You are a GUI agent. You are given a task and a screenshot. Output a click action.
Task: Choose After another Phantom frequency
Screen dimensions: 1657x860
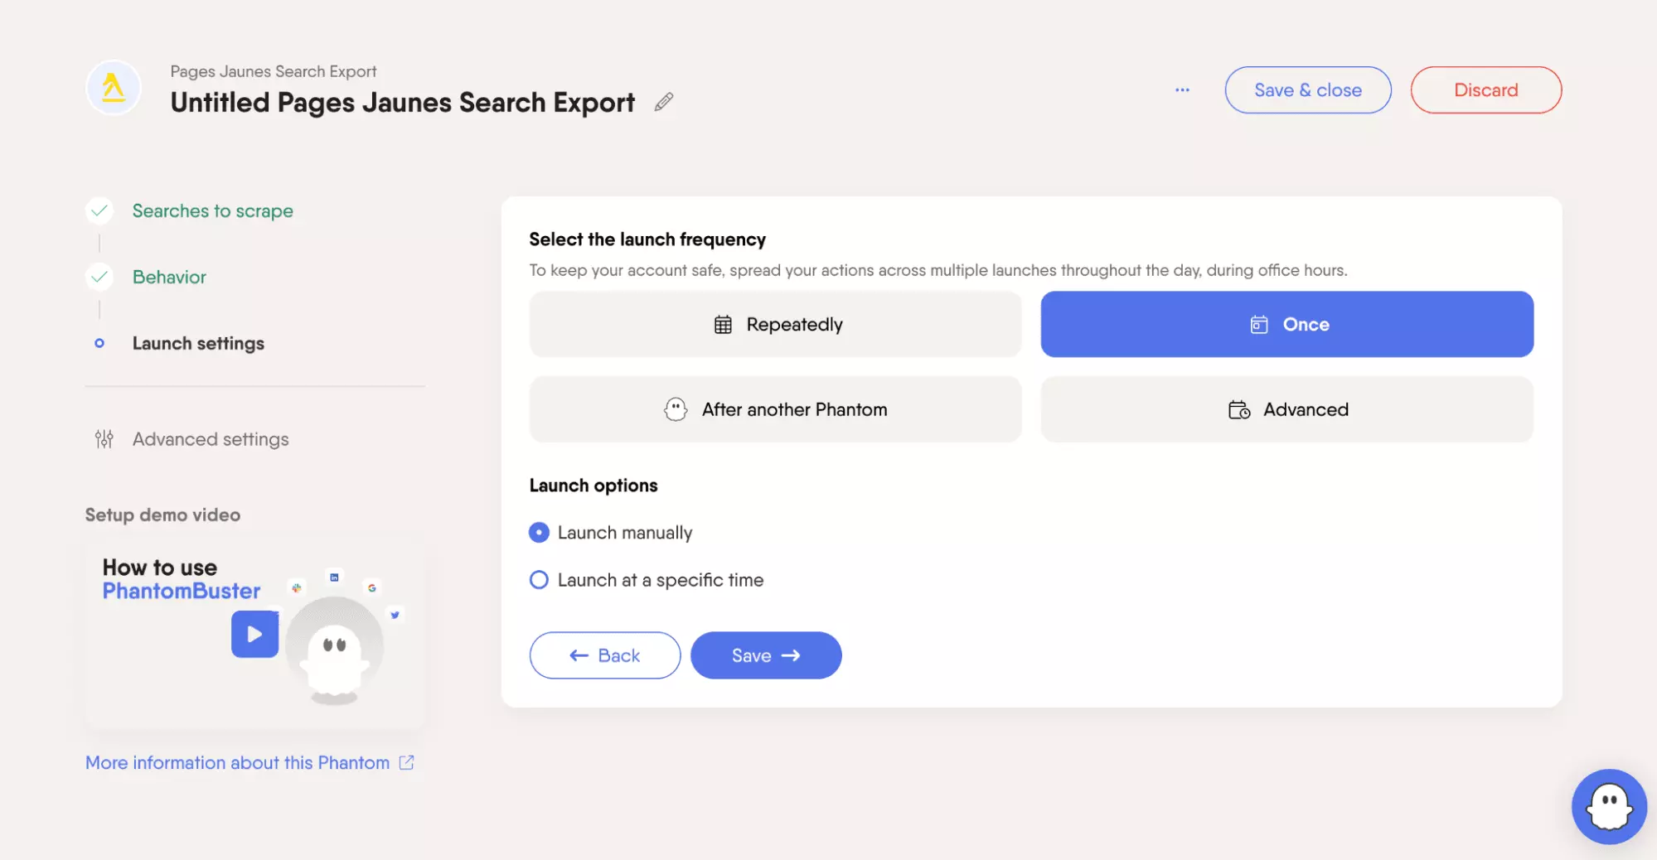click(775, 409)
